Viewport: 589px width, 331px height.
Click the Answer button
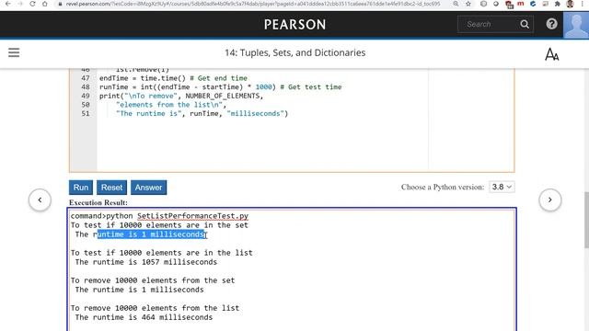[148, 188]
